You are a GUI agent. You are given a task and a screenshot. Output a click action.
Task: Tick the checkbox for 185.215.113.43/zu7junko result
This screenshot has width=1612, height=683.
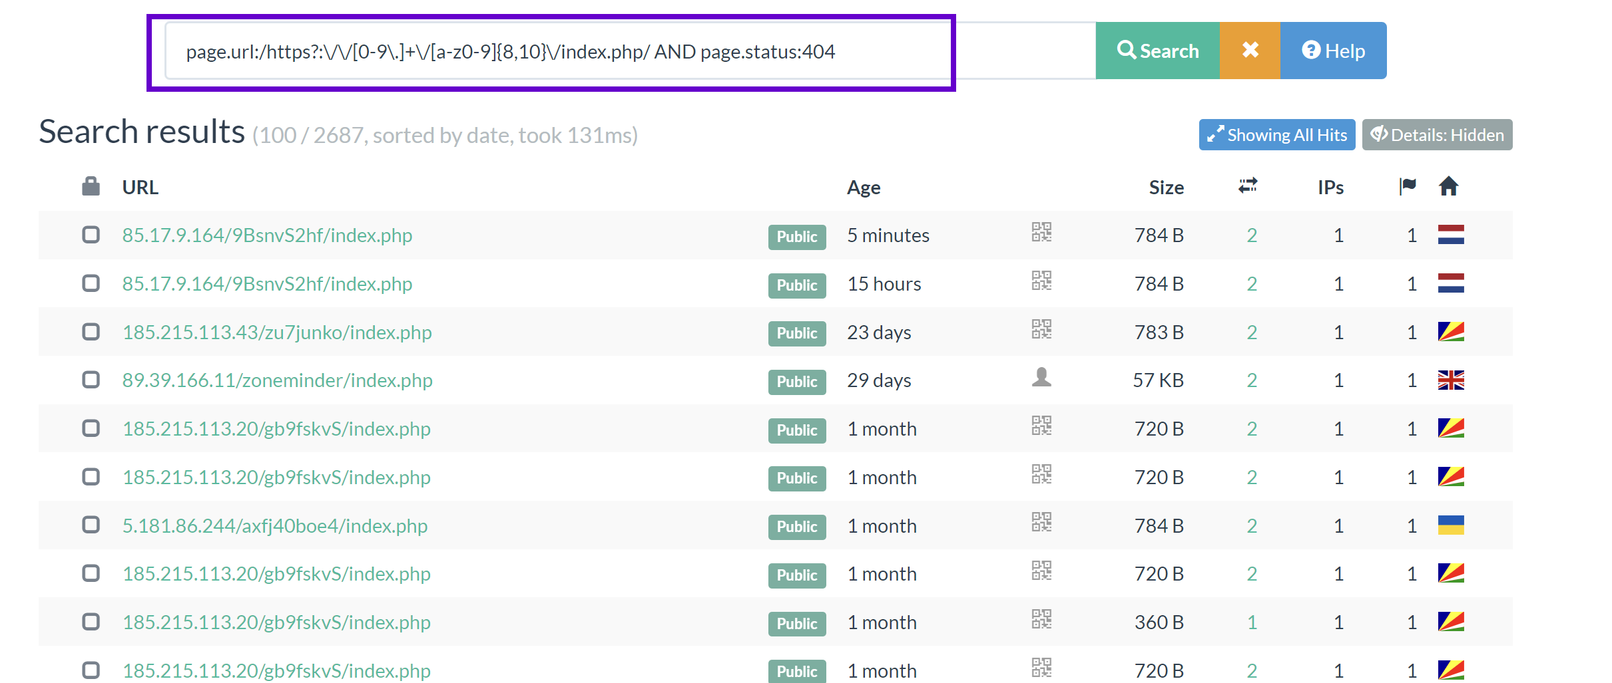pyautogui.click(x=91, y=332)
